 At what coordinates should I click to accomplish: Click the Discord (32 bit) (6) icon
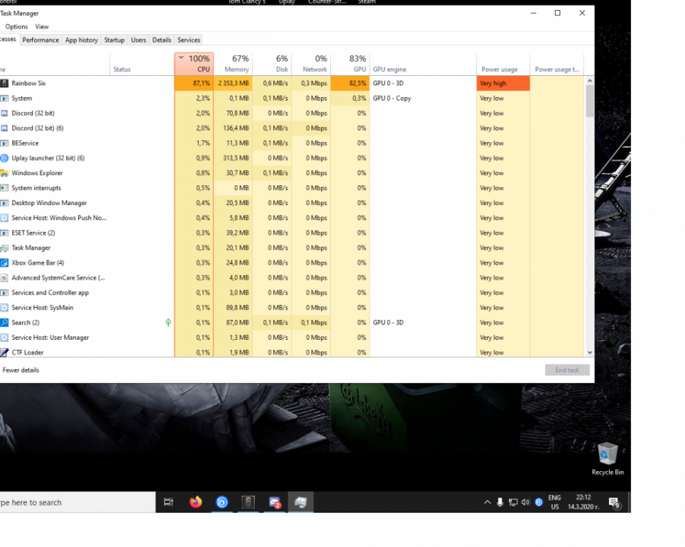click(4, 128)
